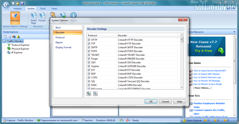The height and width of the screenshot is (124, 239).
Task: Open the Home Page ribbon icon
Action: click(33, 18)
